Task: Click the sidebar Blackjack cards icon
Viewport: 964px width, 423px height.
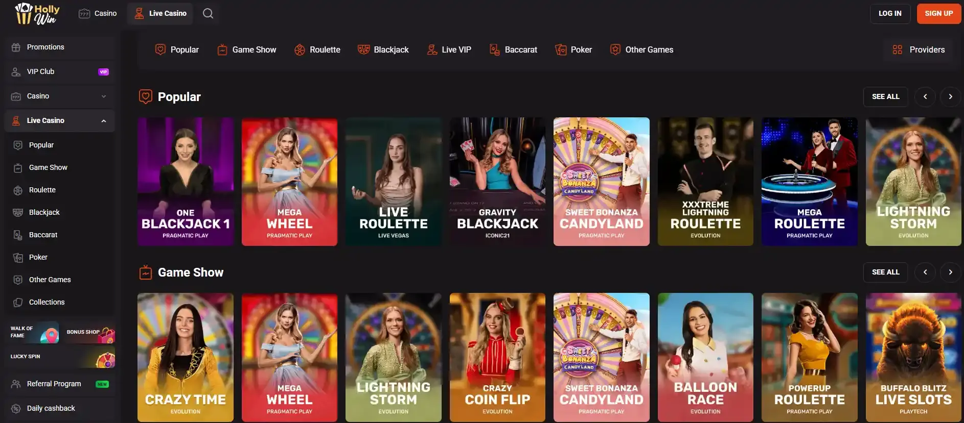Action: tap(18, 212)
